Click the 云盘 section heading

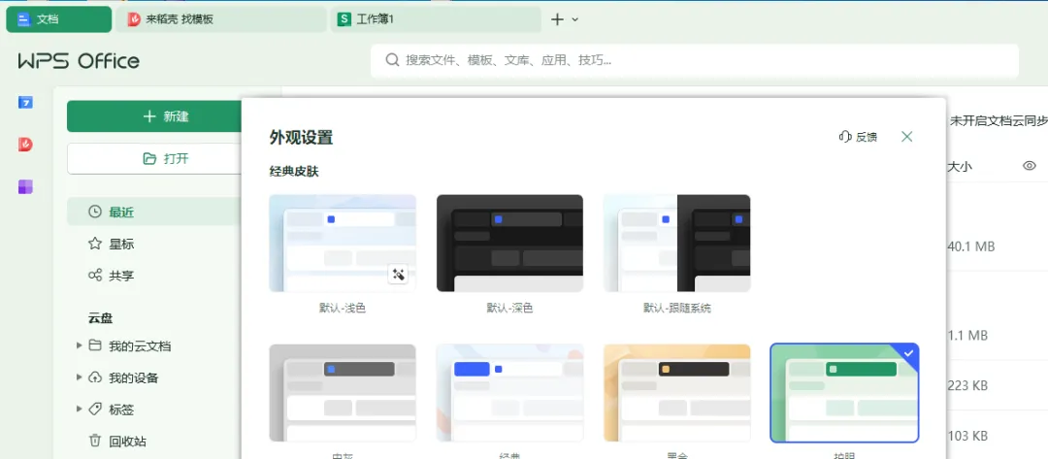(x=100, y=318)
